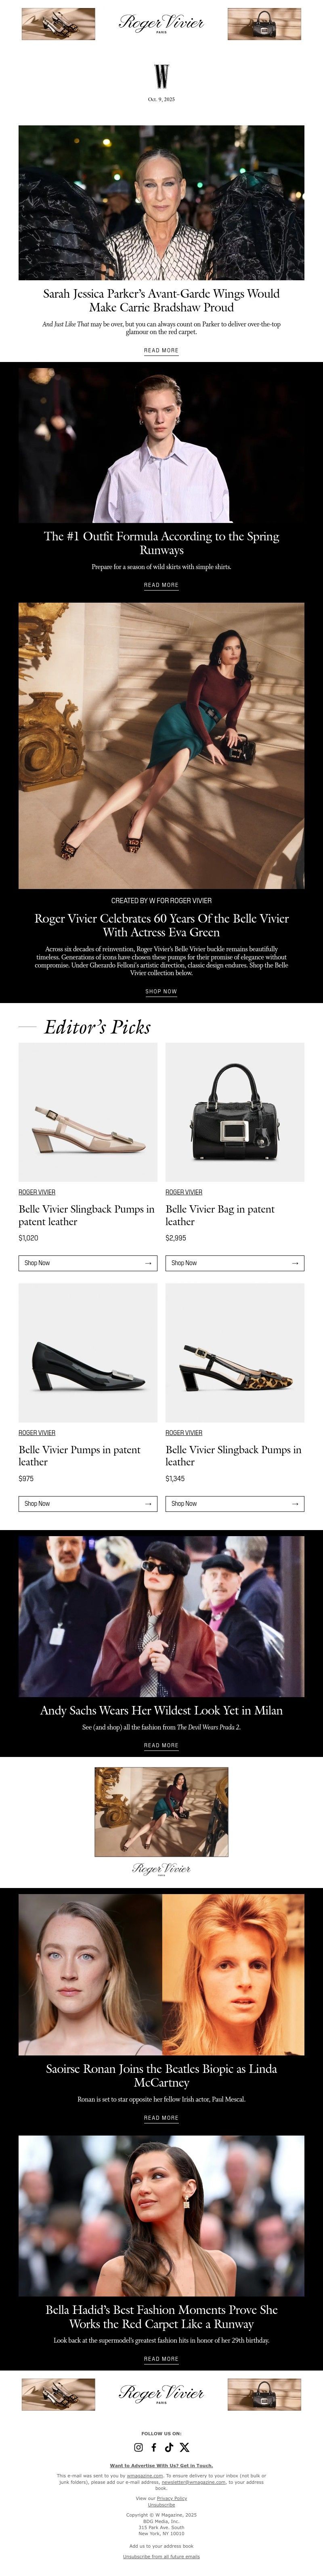323x2576 pixels.
Task: Click the Roger Vivier logo below Milan story
Action: (161, 1868)
